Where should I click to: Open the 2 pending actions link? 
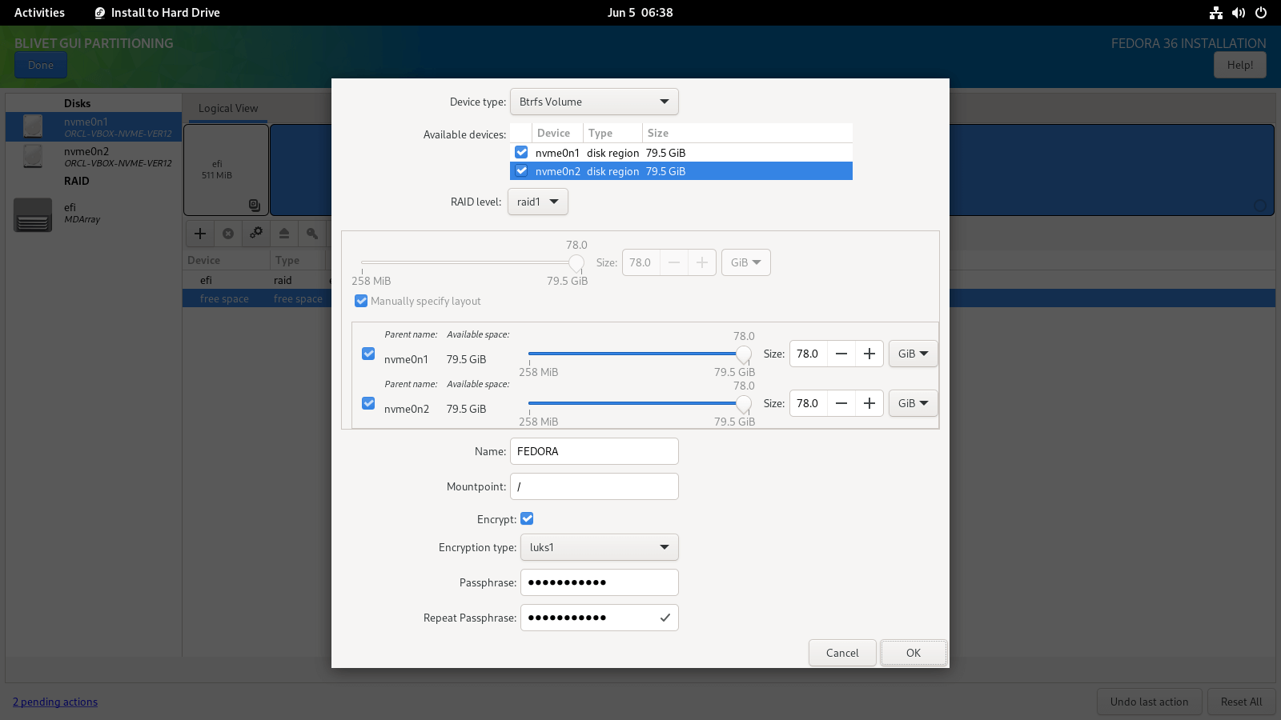click(x=55, y=702)
